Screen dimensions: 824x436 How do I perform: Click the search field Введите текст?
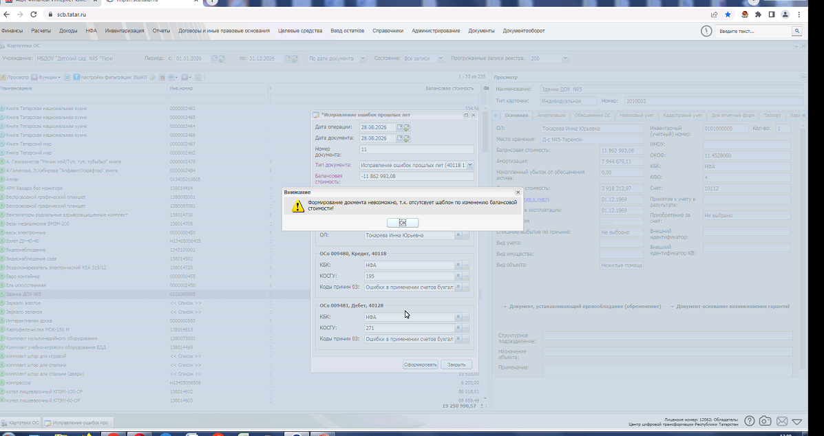point(754,32)
